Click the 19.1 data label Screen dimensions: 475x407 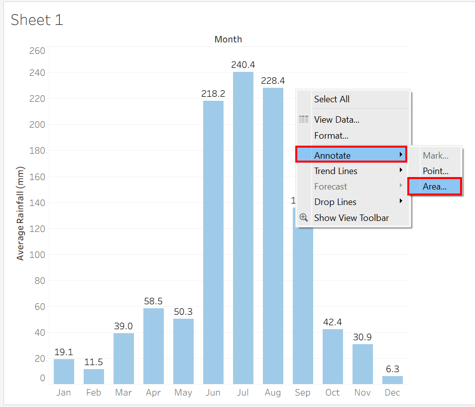click(64, 352)
